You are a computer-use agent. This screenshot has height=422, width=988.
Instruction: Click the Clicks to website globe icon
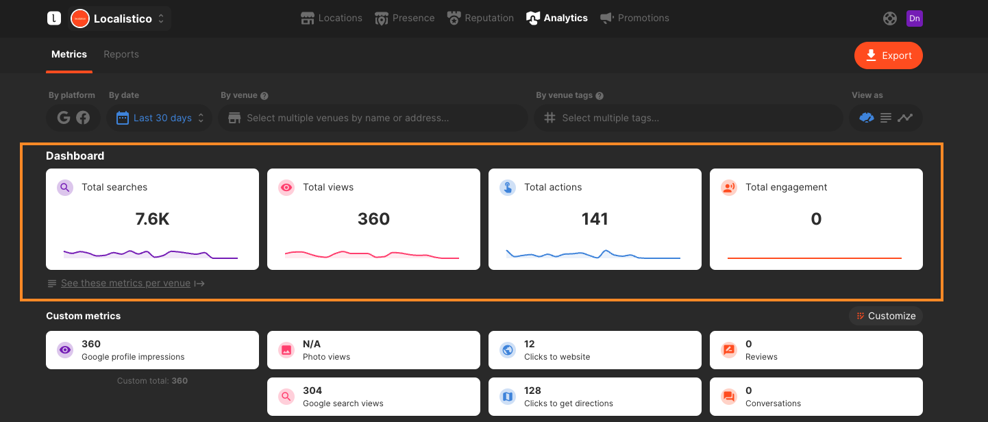pyautogui.click(x=508, y=350)
